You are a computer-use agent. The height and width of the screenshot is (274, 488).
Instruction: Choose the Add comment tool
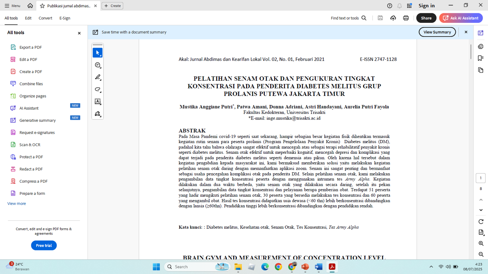tap(98, 65)
